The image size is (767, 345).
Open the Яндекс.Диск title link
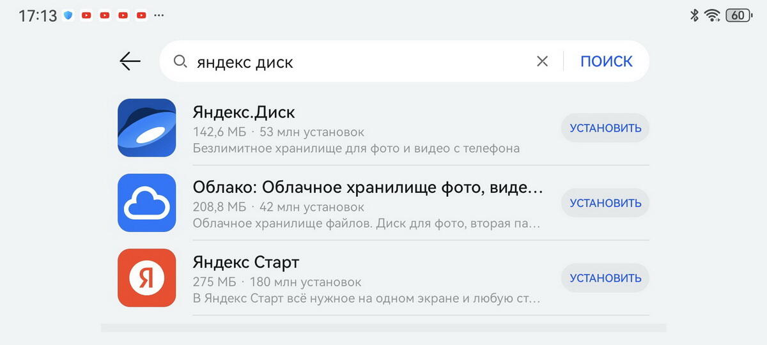(244, 112)
